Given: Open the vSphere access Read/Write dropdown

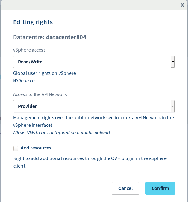Looking at the screenshot, I should [93, 62].
